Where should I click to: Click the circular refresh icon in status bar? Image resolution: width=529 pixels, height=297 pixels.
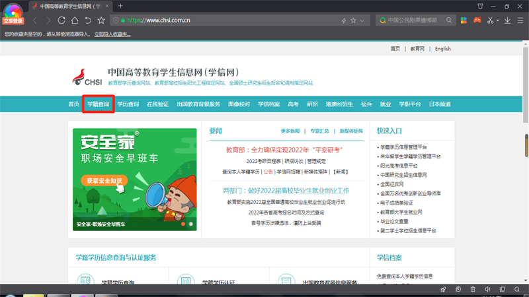click(458, 289)
